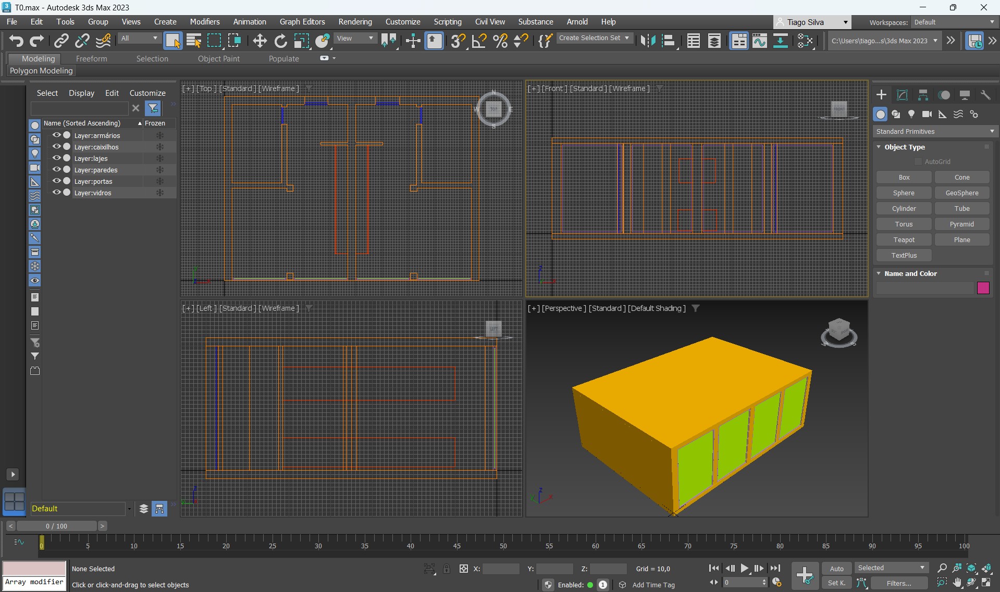Viewport: 1000px width, 592px height.
Task: Activate the Select and Rotate tool
Action: pos(280,41)
